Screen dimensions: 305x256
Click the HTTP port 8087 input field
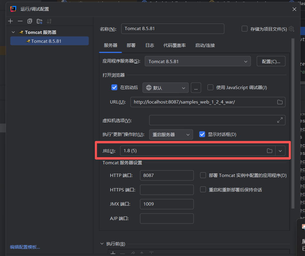[x=166, y=175]
